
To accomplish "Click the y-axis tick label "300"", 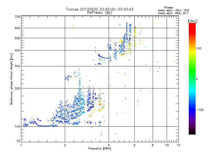I will tap(17, 66).
